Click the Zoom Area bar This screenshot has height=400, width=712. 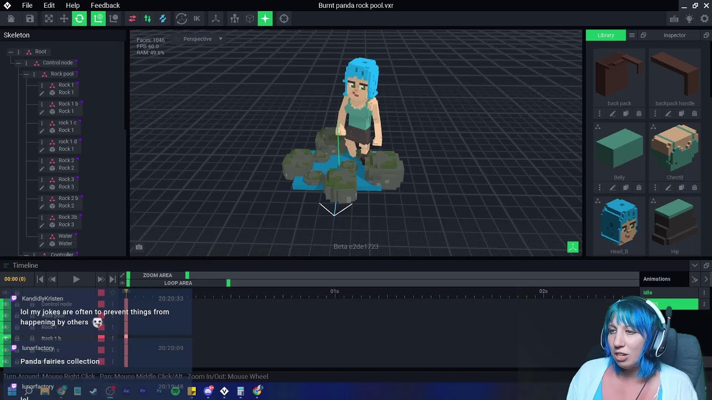[157, 275]
